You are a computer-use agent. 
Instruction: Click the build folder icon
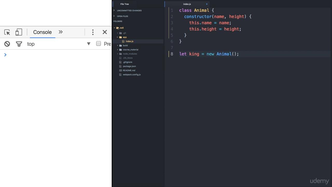coord(120,45)
